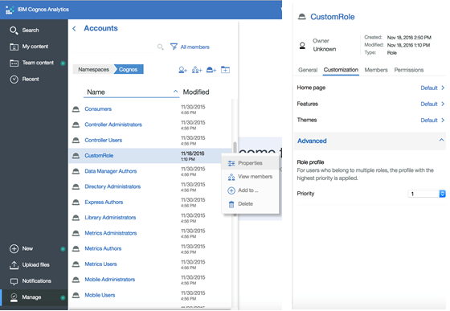Select Properties in the context menu
Image resolution: width=450 pixels, height=311 pixels.
click(250, 163)
